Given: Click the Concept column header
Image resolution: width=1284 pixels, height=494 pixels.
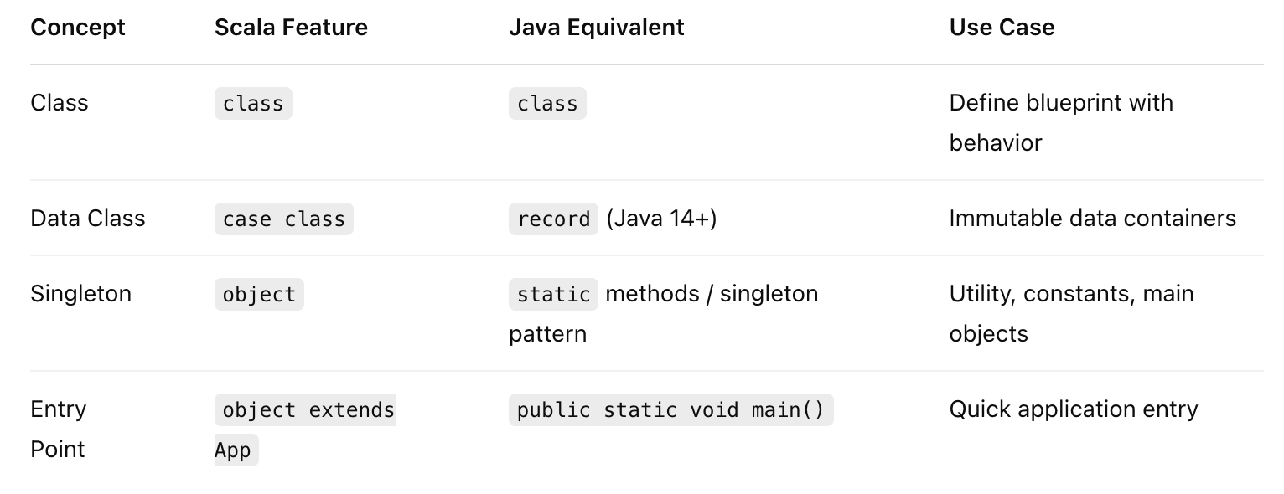Looking at the screenshot, I should 77,27.
